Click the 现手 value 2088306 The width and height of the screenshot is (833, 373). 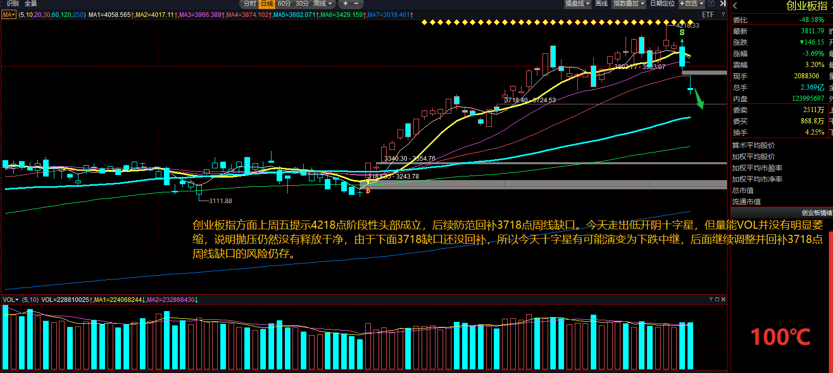[806, 76]
